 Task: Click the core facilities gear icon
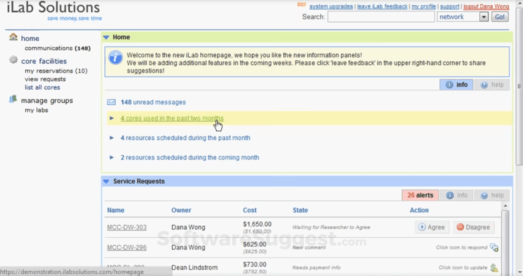tap(13, 60)
